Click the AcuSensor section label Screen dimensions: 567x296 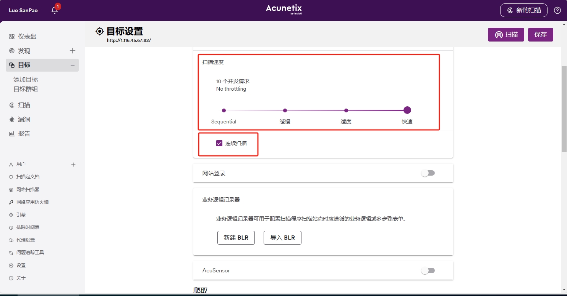[216, 271]
